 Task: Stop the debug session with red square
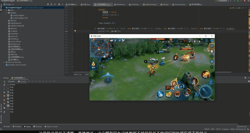[4, 96]
